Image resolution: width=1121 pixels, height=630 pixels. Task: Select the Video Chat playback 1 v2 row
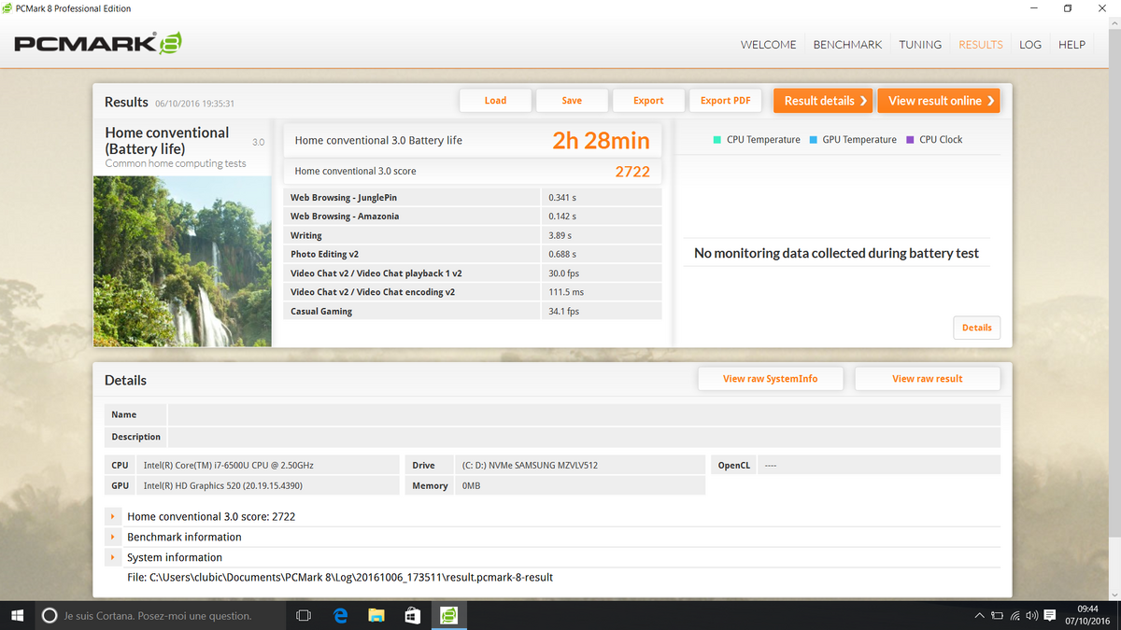pos(473,273)
